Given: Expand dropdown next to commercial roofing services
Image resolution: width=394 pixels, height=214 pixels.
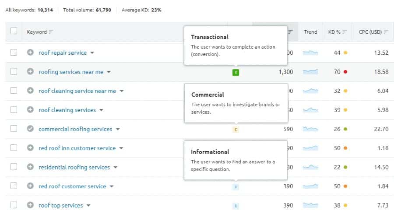Looking at the screenshot, I should click(x=118, y=129).
